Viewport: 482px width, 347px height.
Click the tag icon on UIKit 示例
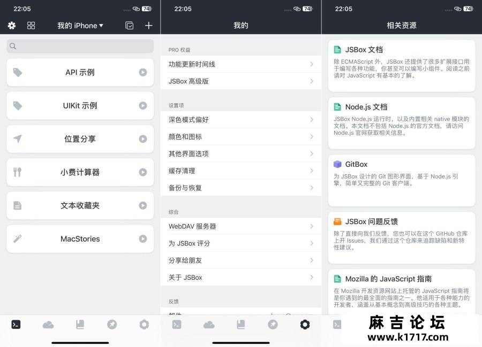click(18, 105)
